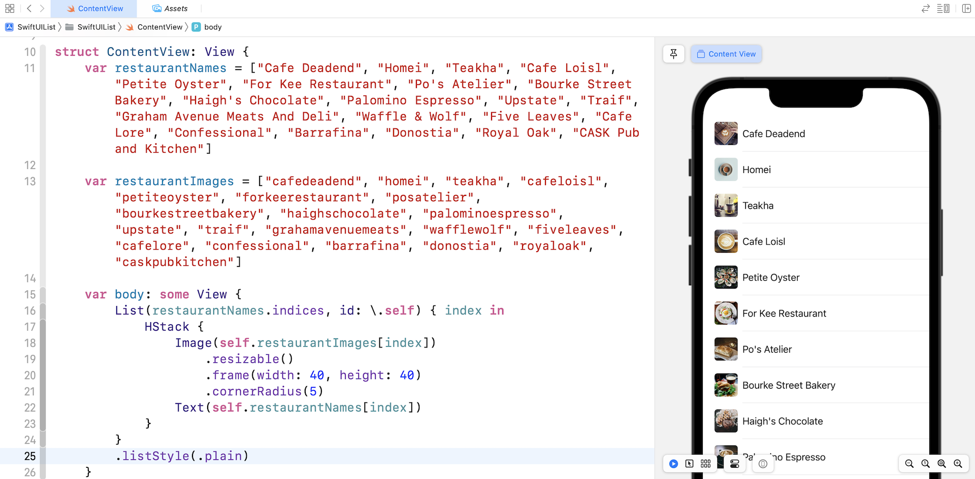Image resolution: width=975 pixels, height=479 pixels.
Task: Open SwiftUIList project menu in jump bar
Action: (x=36, y=27)
